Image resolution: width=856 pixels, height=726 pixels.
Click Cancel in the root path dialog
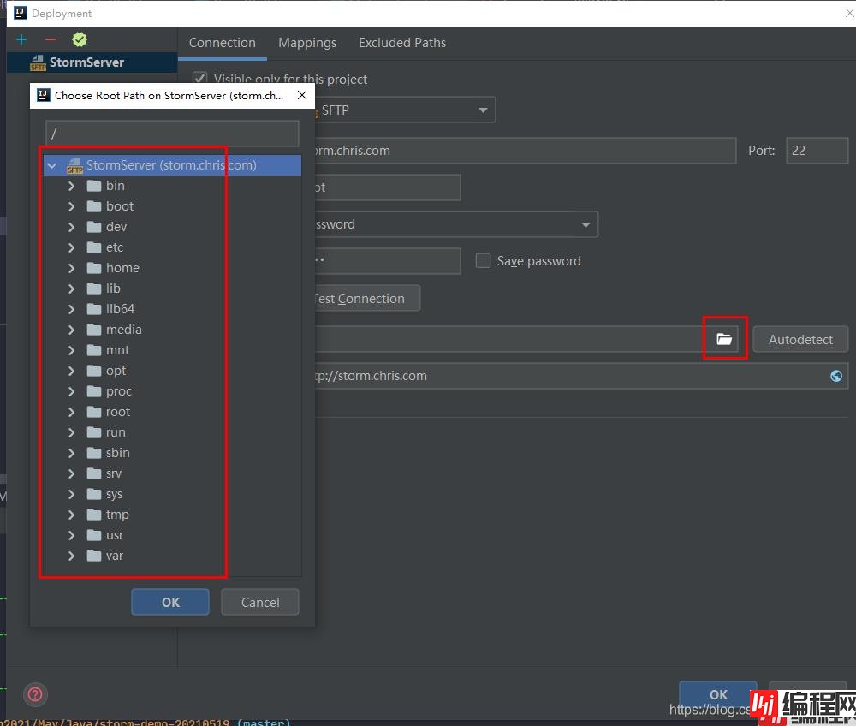[260, 602]
